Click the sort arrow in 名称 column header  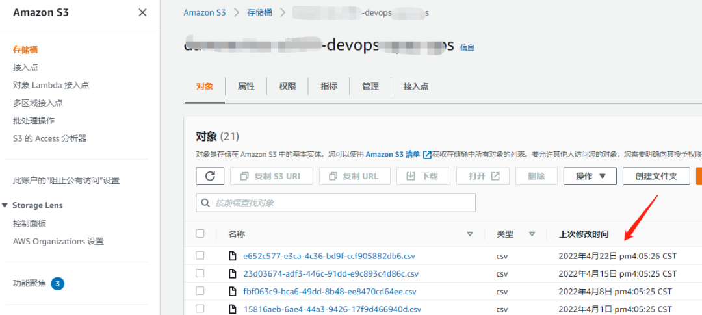(470, 234)
